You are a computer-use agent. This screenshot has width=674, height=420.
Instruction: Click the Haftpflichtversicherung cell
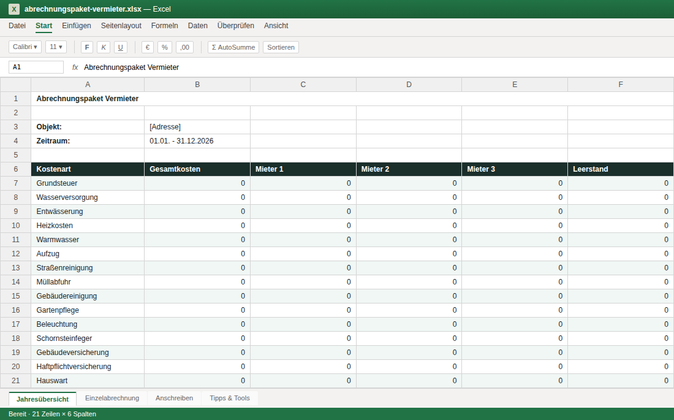click(x=88, y=367)
